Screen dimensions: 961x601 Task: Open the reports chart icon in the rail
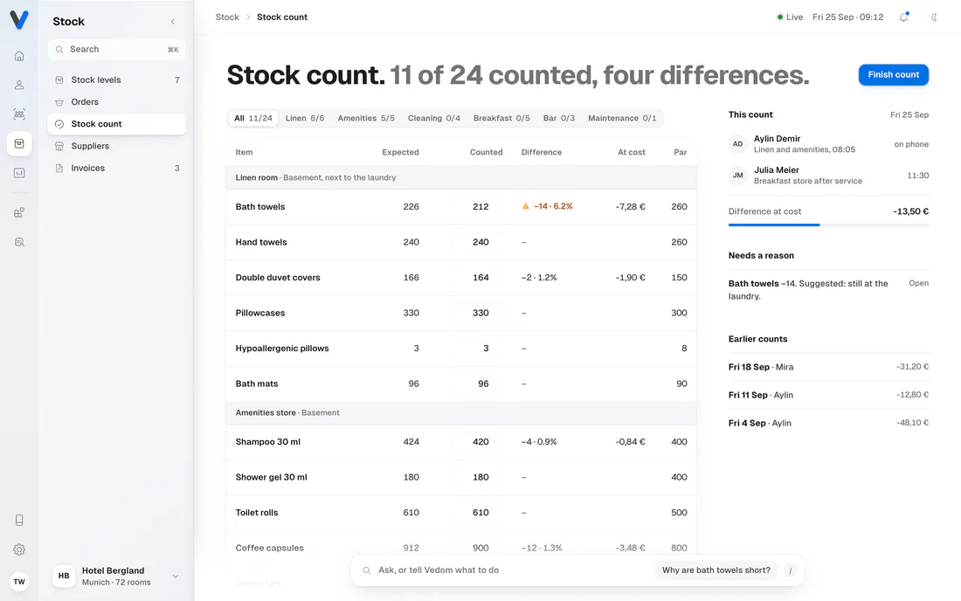[19, 173]
